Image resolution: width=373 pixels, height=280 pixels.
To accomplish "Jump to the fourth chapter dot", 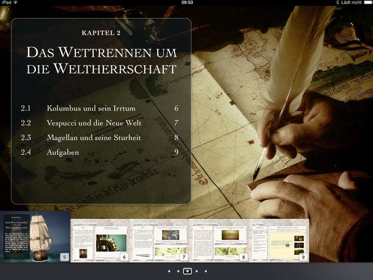I will click(197, 271).
